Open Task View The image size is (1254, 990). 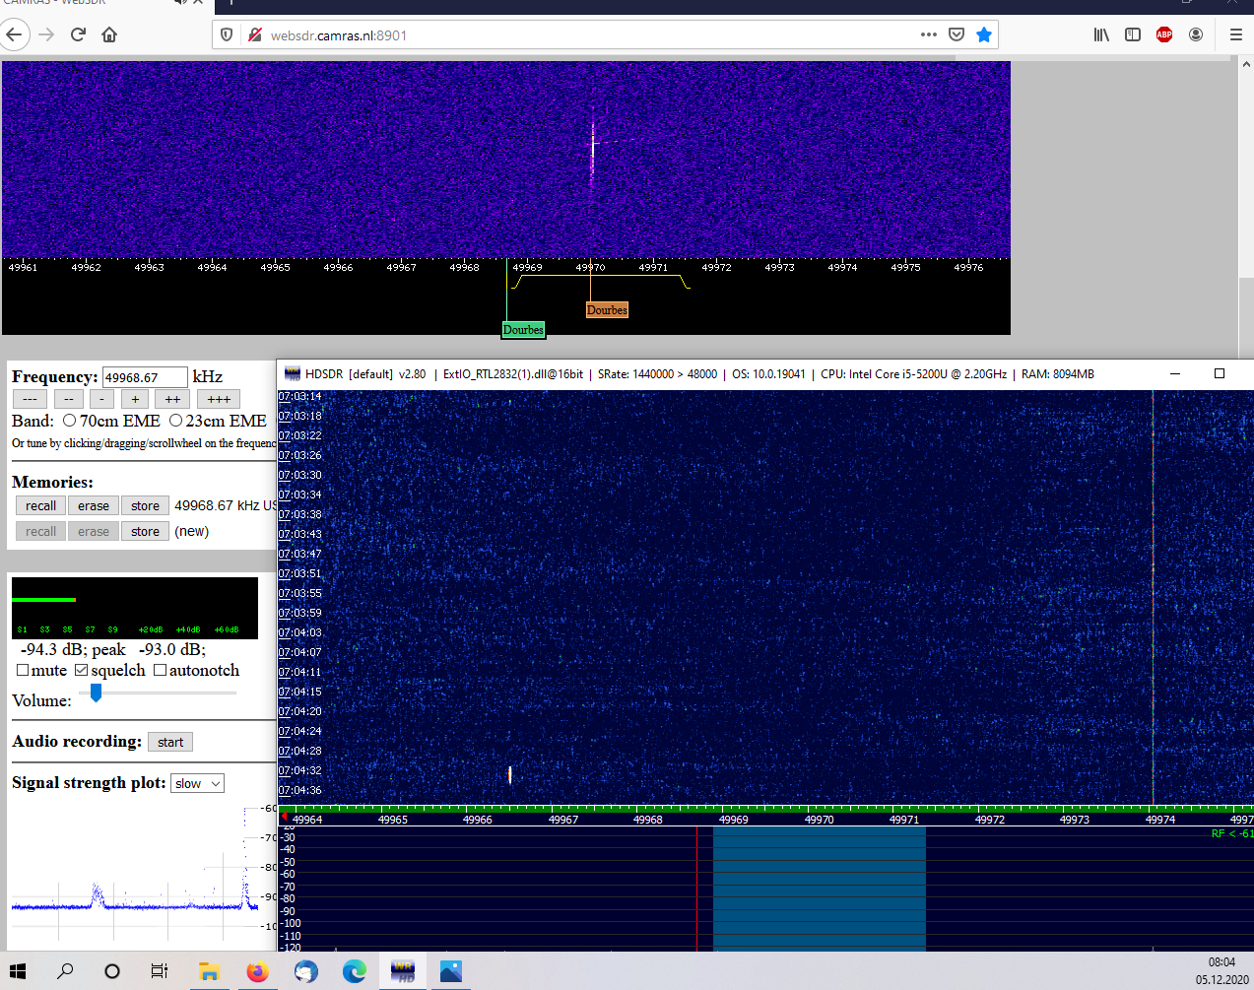(x=159, y=971)
